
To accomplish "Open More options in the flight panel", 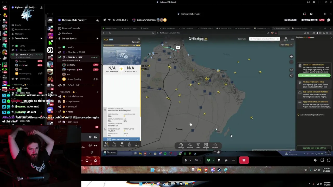I will pyautogui.click(x=137, y=144).
